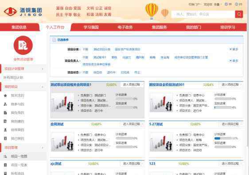
Task: Open the 业务活动管理 red circle icon
Action: click(x=23, y=45)
